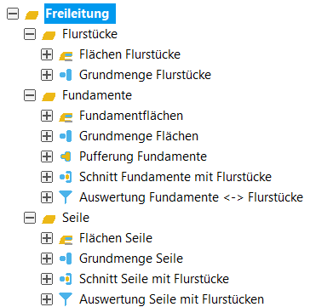
Task: Click the intersection icon of Schnitt Seile mit Flurstücke
Action: point(66,279)
